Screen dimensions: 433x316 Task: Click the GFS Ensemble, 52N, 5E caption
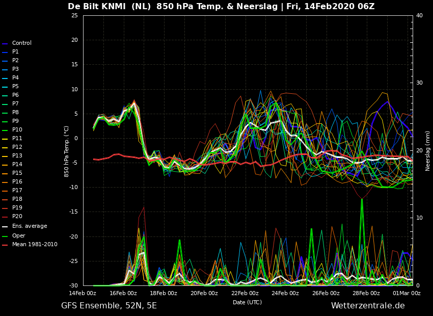click(x=109, y=306)
